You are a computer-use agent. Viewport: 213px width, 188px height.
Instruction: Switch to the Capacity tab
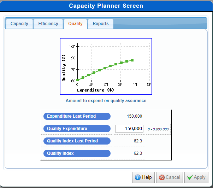[x=19, y=24]
